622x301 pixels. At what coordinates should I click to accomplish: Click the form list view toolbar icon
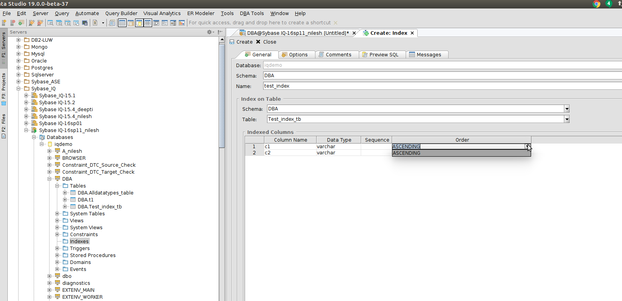164,23
